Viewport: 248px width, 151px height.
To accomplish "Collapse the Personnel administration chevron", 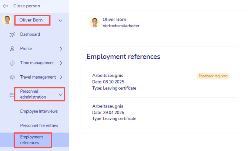I will coord(61,95).
